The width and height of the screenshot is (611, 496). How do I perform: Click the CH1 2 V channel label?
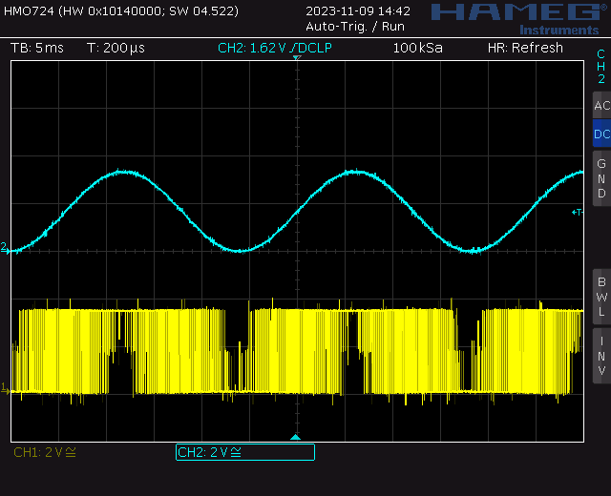click(45, 452)
